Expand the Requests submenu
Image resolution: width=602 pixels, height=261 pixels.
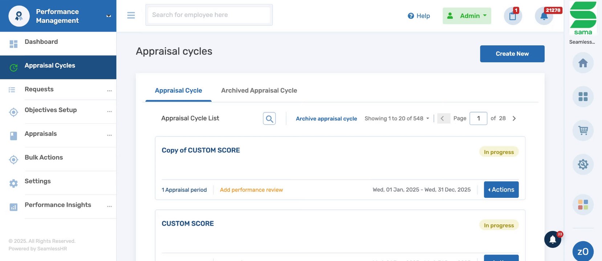109,91
